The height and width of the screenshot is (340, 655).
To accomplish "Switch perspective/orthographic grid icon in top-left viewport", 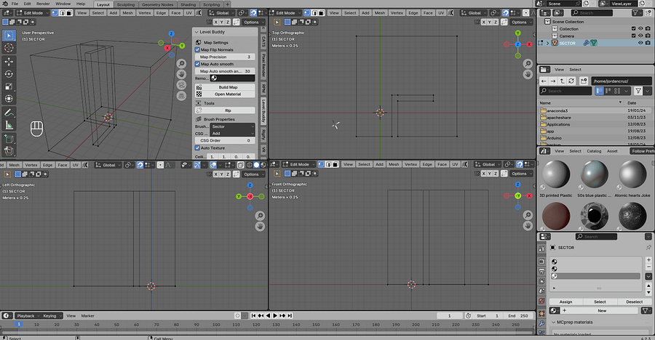I will point(181,96).
